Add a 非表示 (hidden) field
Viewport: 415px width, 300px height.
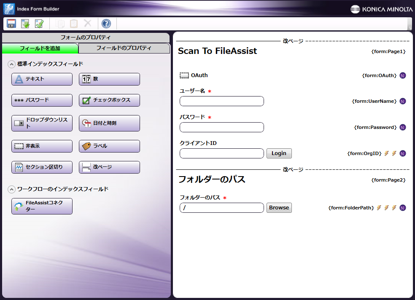42,146
